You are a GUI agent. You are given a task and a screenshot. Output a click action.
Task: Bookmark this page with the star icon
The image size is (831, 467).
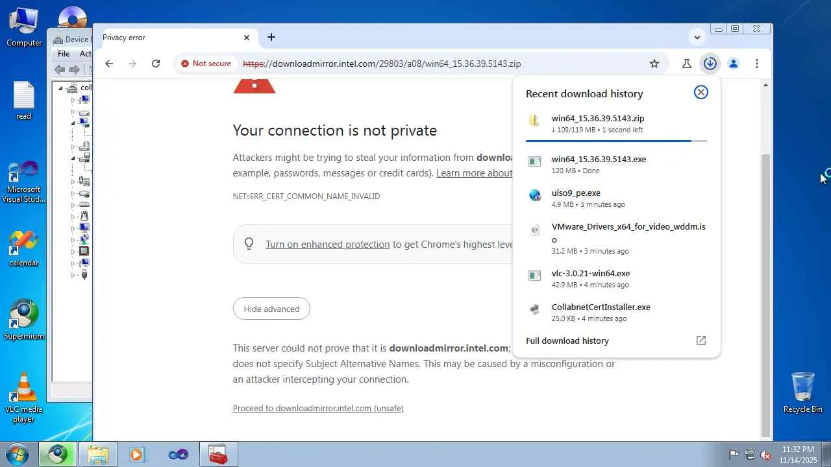point(654,64)
